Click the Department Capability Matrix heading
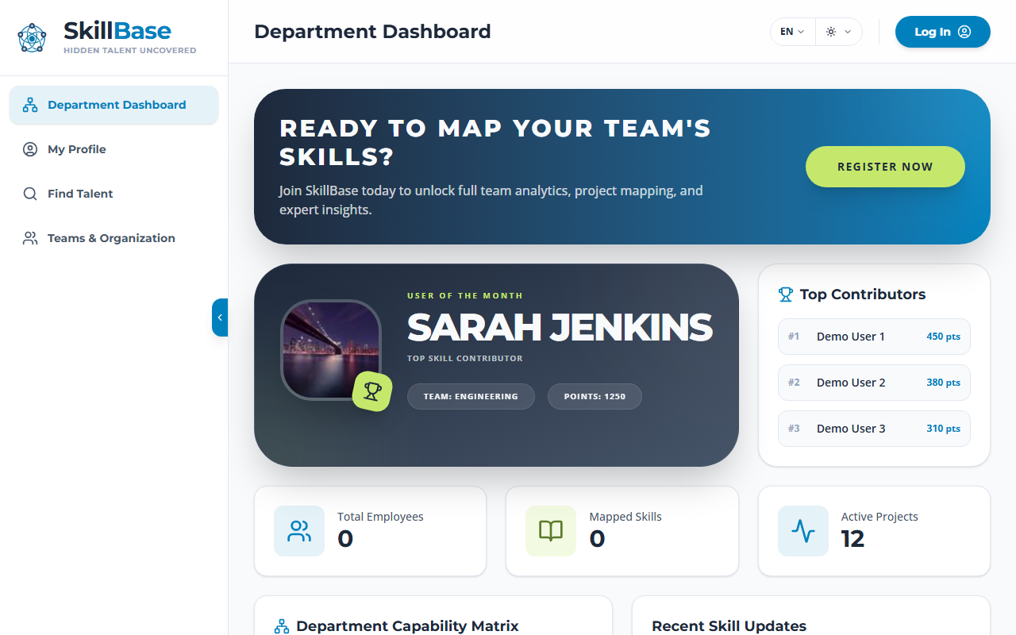Image resolution: width=1016 pixels, height=635 pixels. pyautogui.click(x=407, y=626)
